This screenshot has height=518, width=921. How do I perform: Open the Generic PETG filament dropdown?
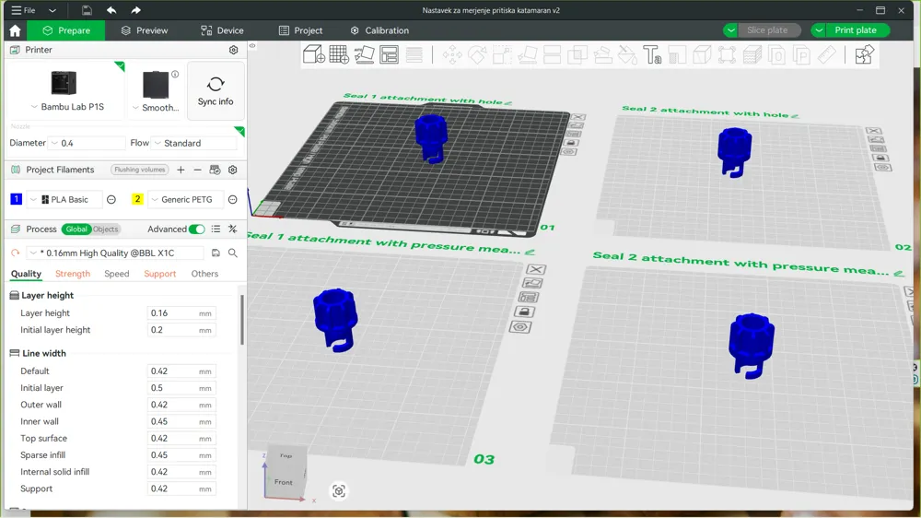tap(186, 200)
